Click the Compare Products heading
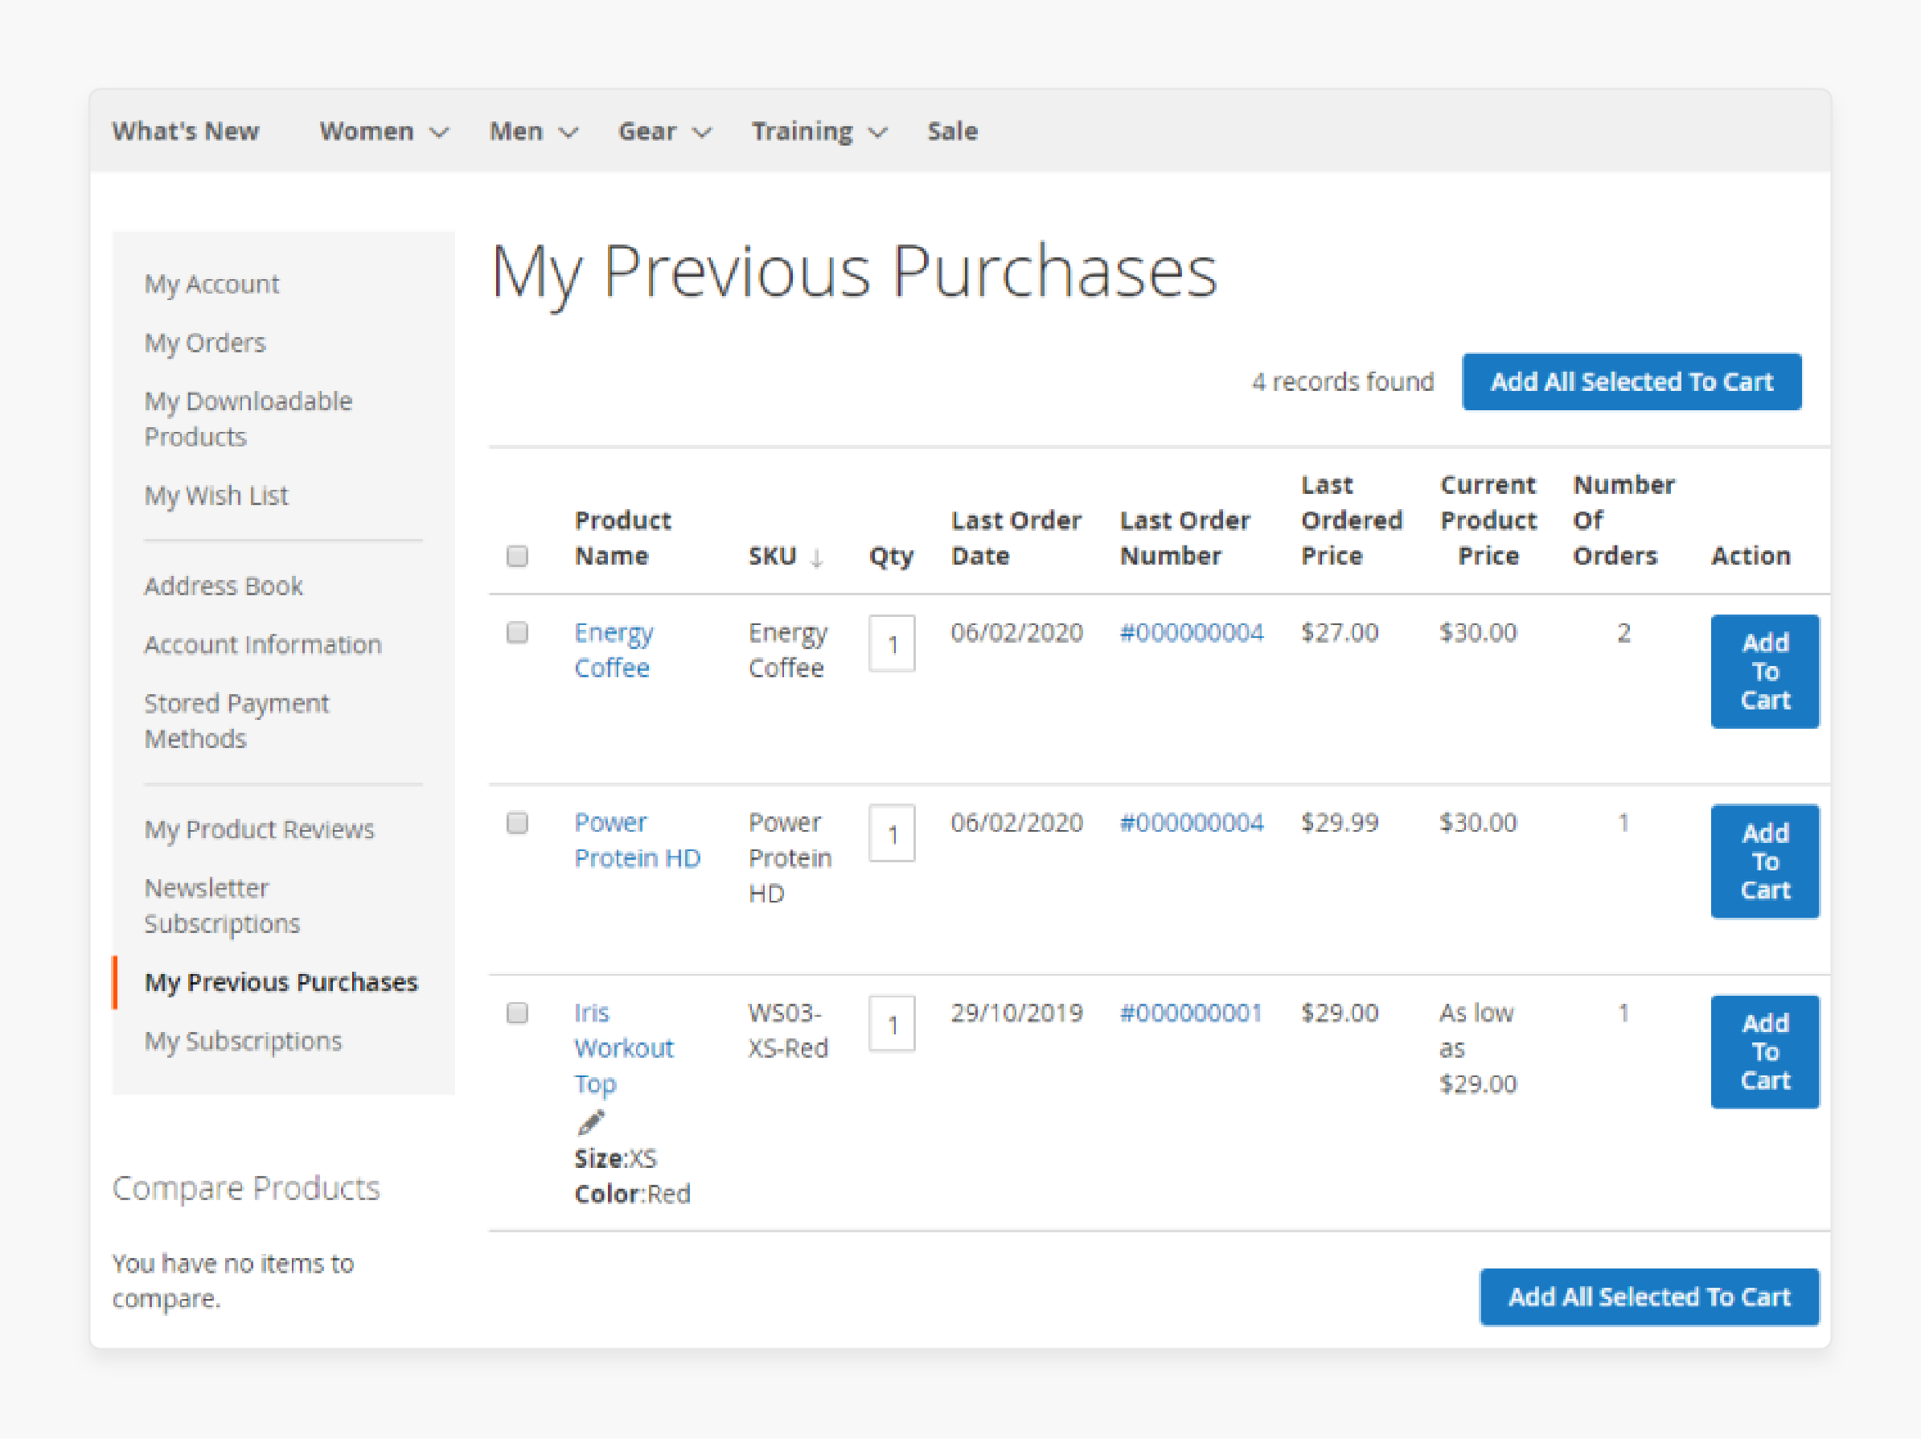The width and height of the screenshot is (1921, 1439). 246,1188
